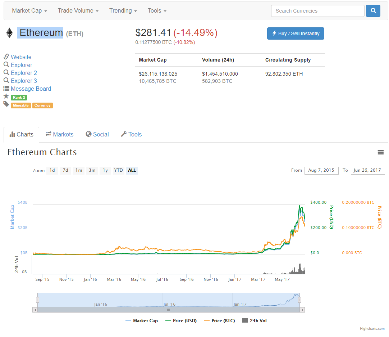Set chart zoom to 1m
The height and width of the screenshot is (337, 389).
tap(79, 171)
